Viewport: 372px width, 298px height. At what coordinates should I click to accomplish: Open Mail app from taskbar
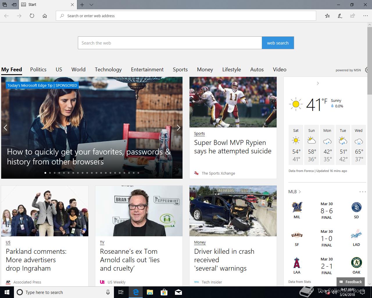pos(178,292)
